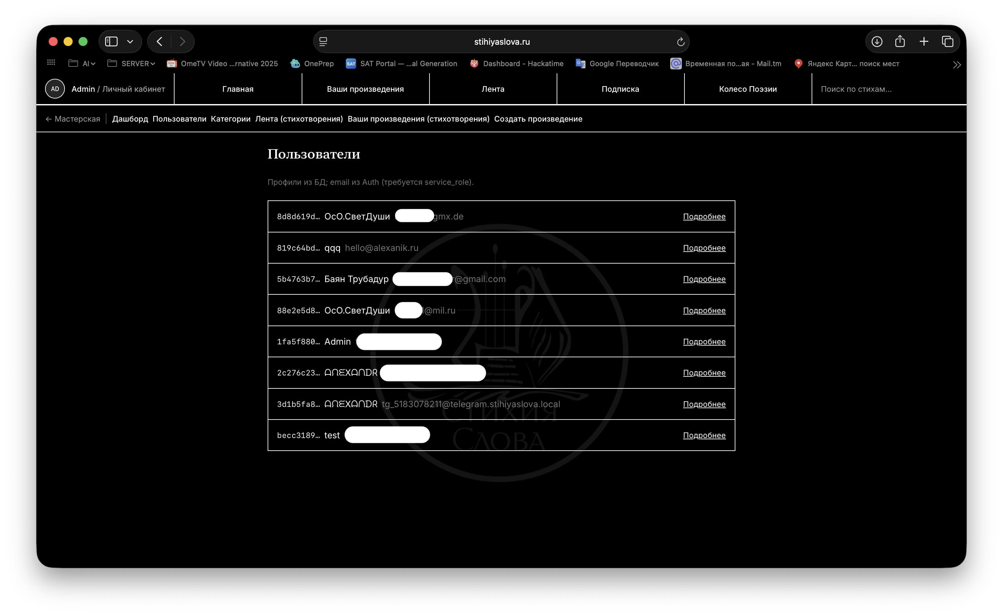
Task: Open the downloads icon in toolbar
Action: (877, 41)
